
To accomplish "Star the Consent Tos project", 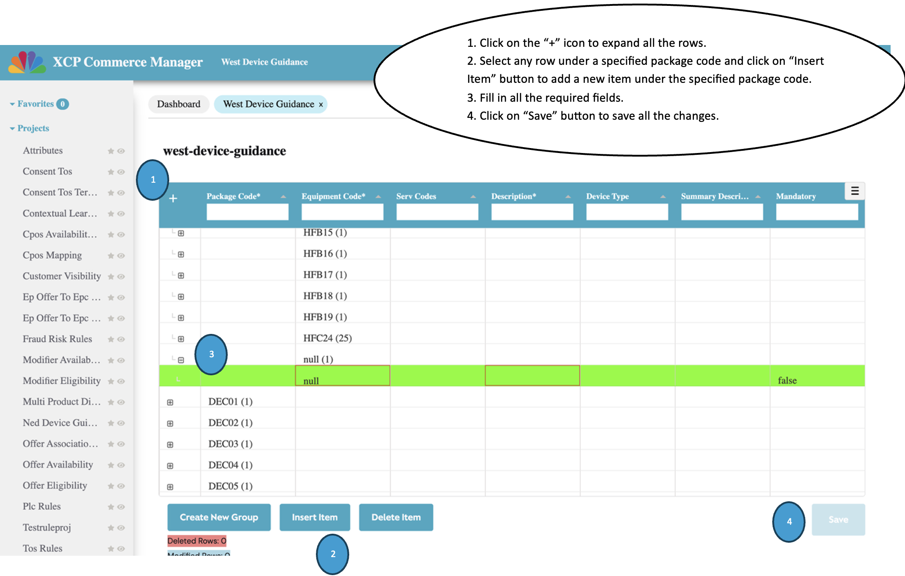I will tap(111, 172).
